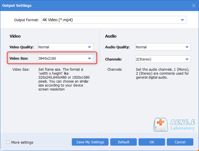Click the Output Format label

click(26, 20)
